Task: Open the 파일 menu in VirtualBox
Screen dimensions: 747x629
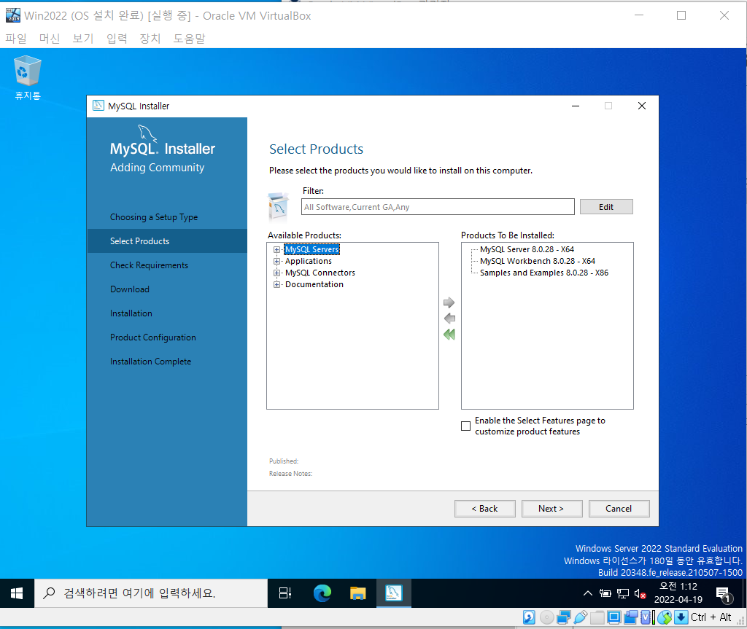Action: pyautogui.click(x=16, y=38)
